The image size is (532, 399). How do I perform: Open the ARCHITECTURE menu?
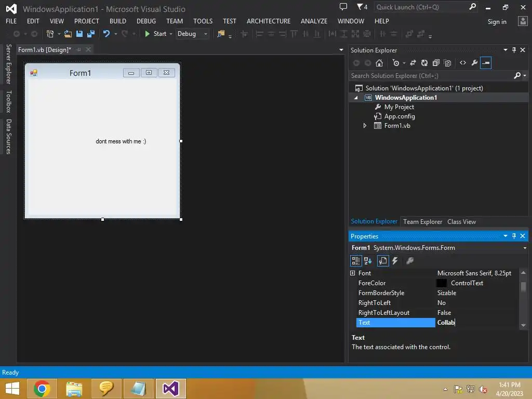click(x=269, y=21)
